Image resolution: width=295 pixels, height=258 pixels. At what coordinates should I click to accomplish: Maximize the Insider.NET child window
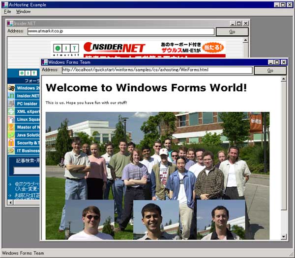(x=239, y=23)
